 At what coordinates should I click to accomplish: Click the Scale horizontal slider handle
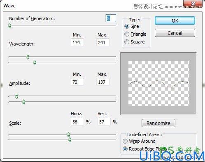tap(69, 135)
